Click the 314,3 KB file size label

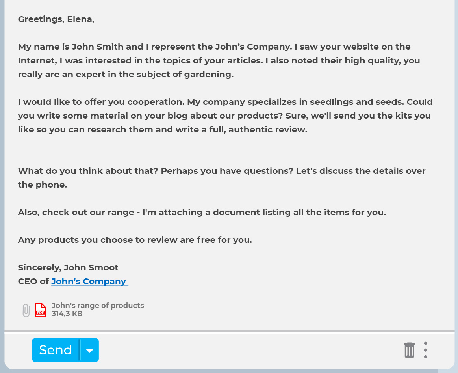pyautogui.click(x=67, y=314)
